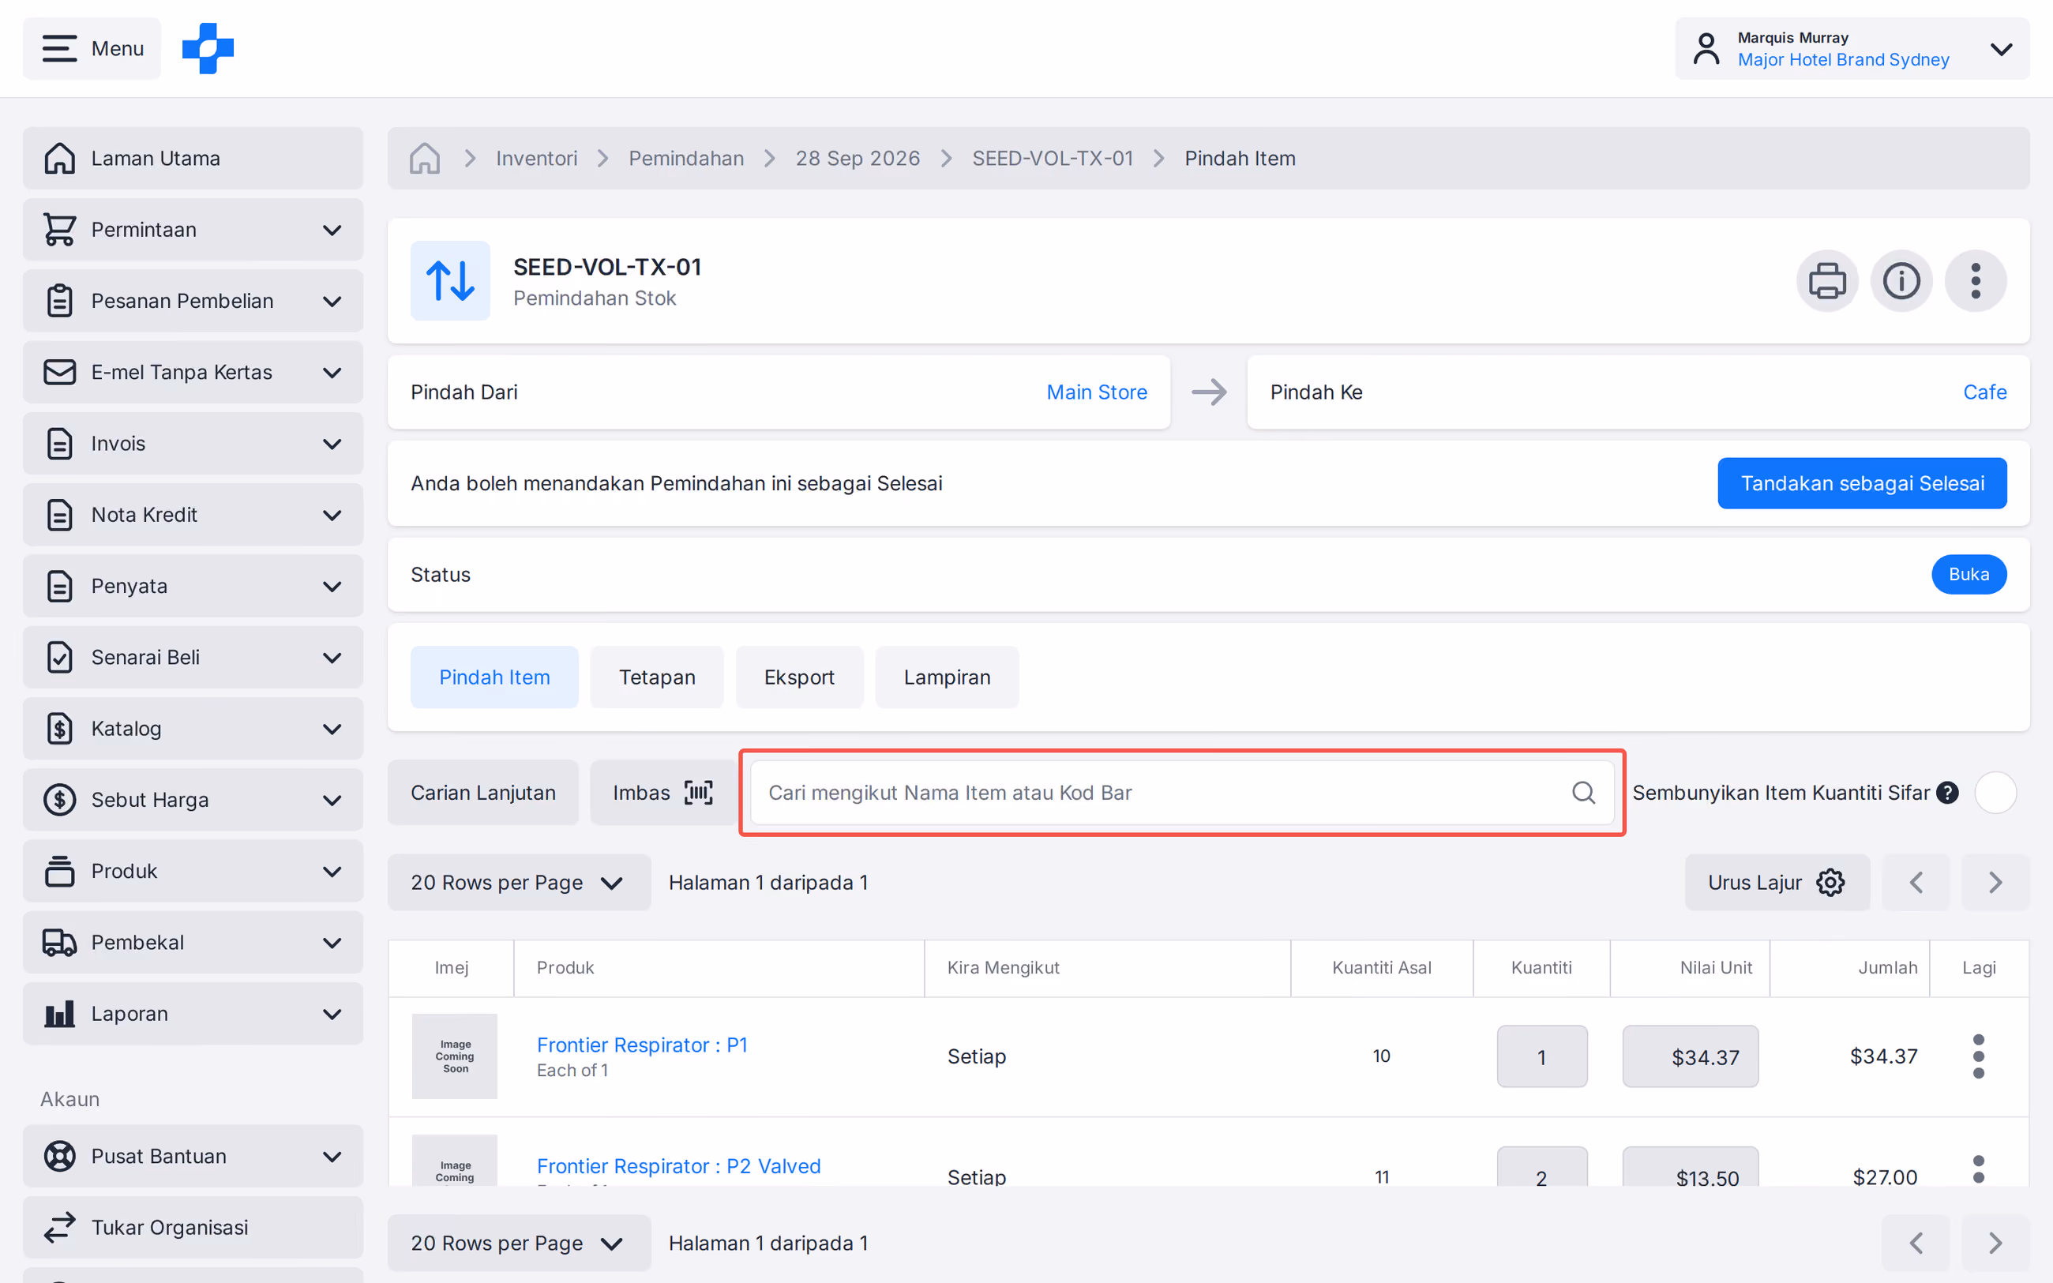Switch to the Tetapan tab

pyautogui.click(x=657, y=677)
